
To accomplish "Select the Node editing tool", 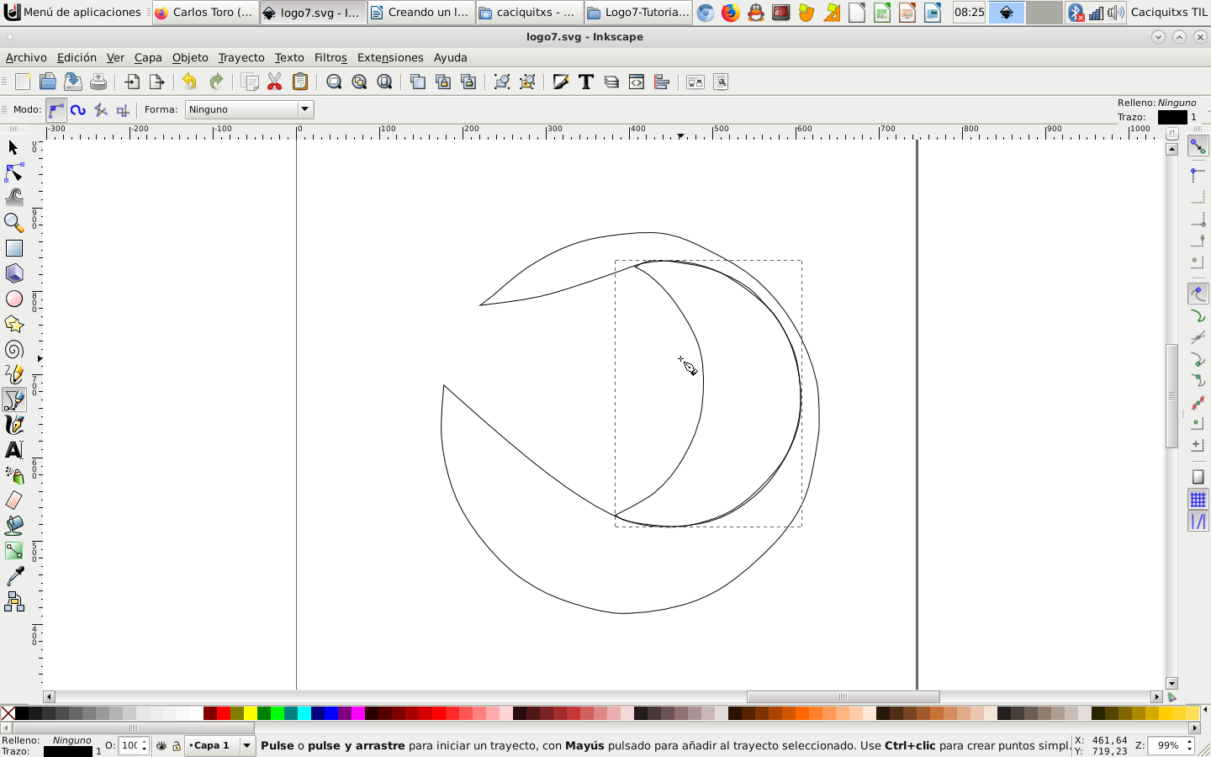I will 13,172.
